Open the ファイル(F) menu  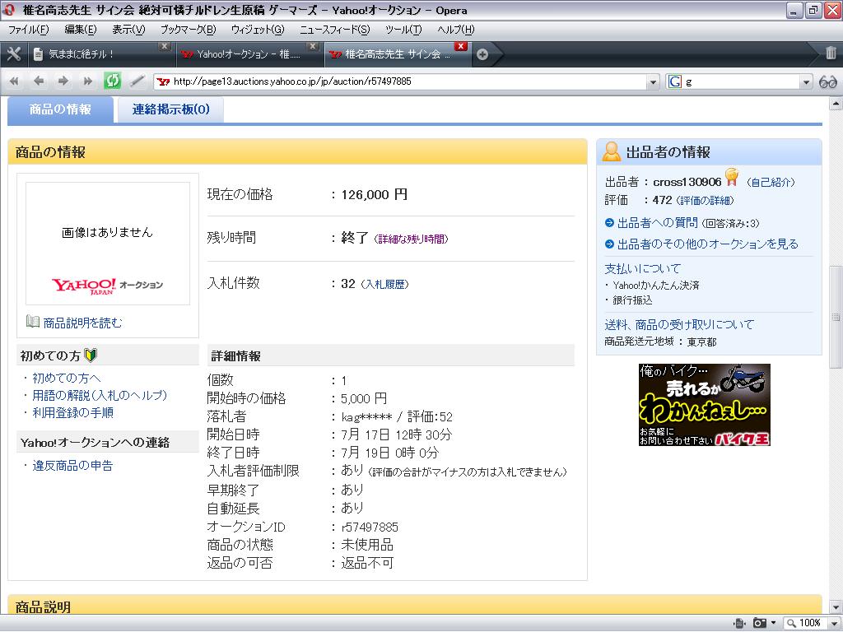pyautogui.click(x=29, y=30)
